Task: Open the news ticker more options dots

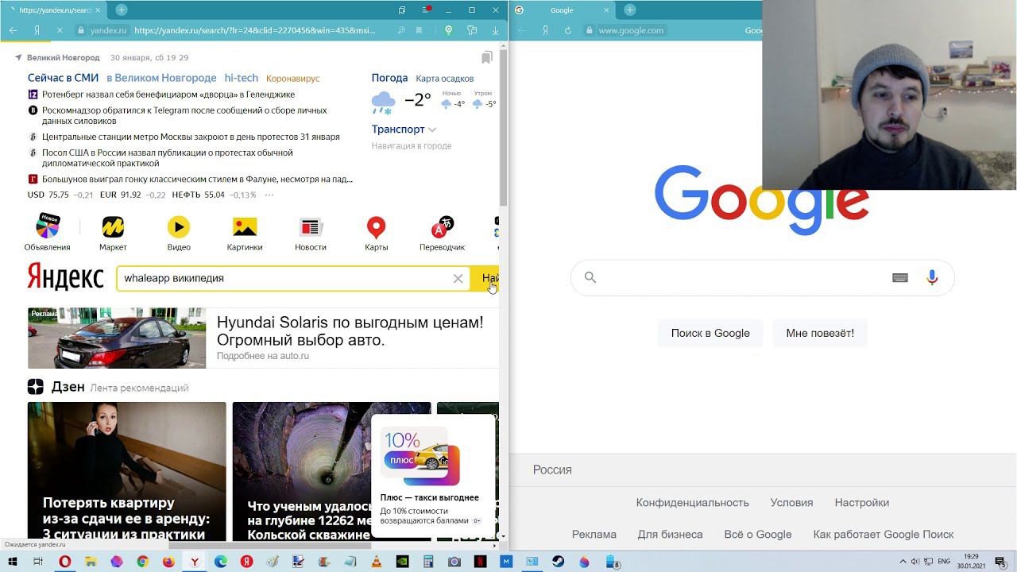Action: pos(269,195)
